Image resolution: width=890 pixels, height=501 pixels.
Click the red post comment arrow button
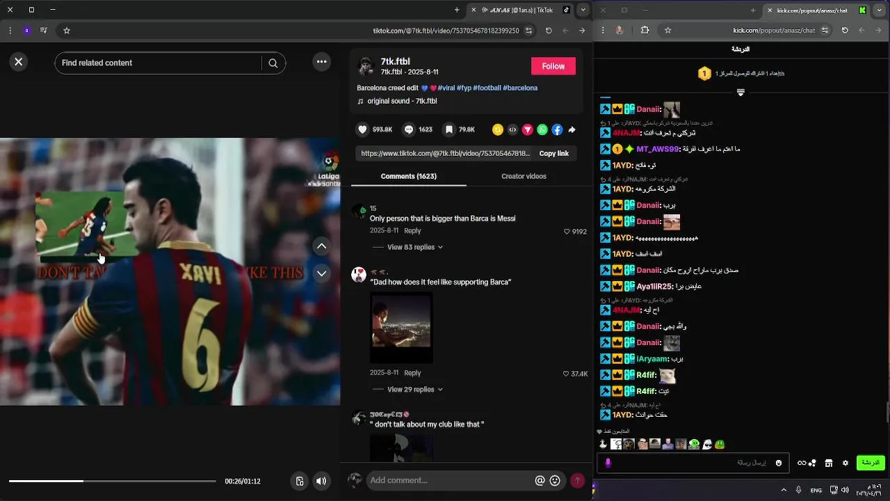click(577, 480)
